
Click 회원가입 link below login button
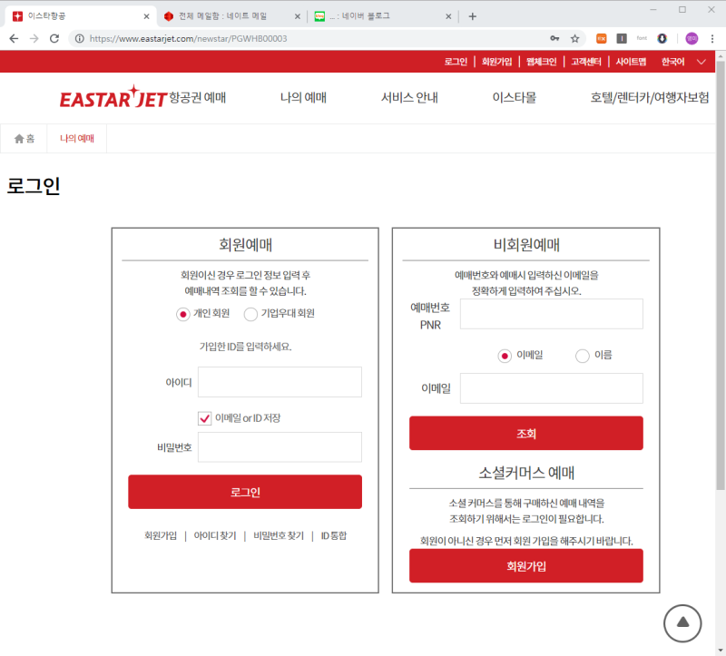pos(161,536)
